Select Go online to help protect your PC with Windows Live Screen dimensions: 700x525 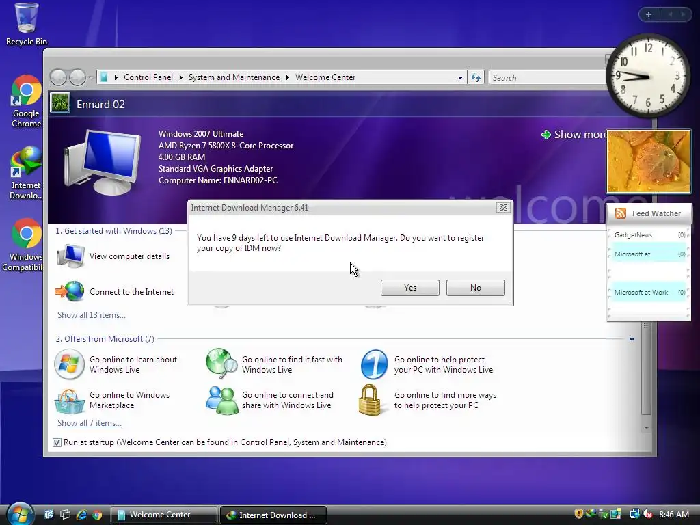(x=427, y=365)
